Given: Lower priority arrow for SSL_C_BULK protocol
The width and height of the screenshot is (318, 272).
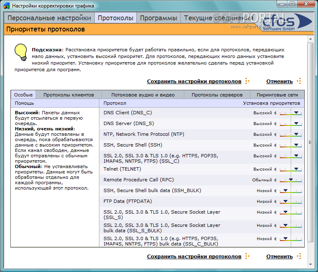Looking at the screenshot, I should click(x=275, y=239).
